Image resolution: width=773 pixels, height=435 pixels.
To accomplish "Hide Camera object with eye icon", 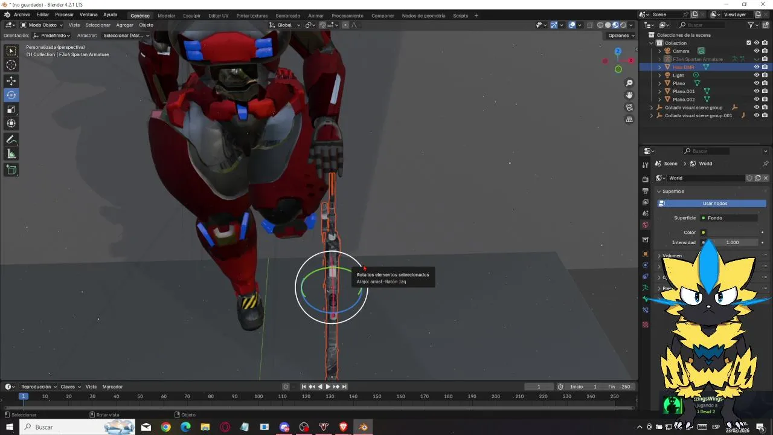I will [757, 51].
